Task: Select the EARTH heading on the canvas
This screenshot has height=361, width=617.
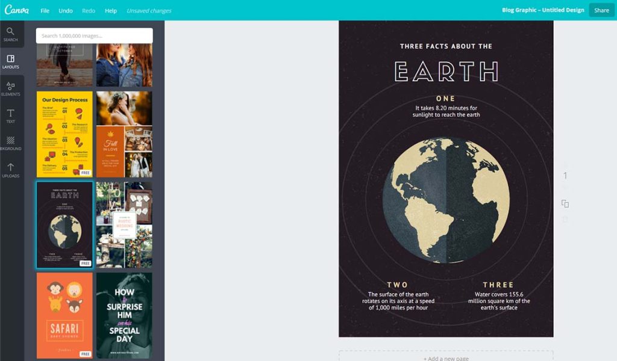Action: tap(446, 72)
